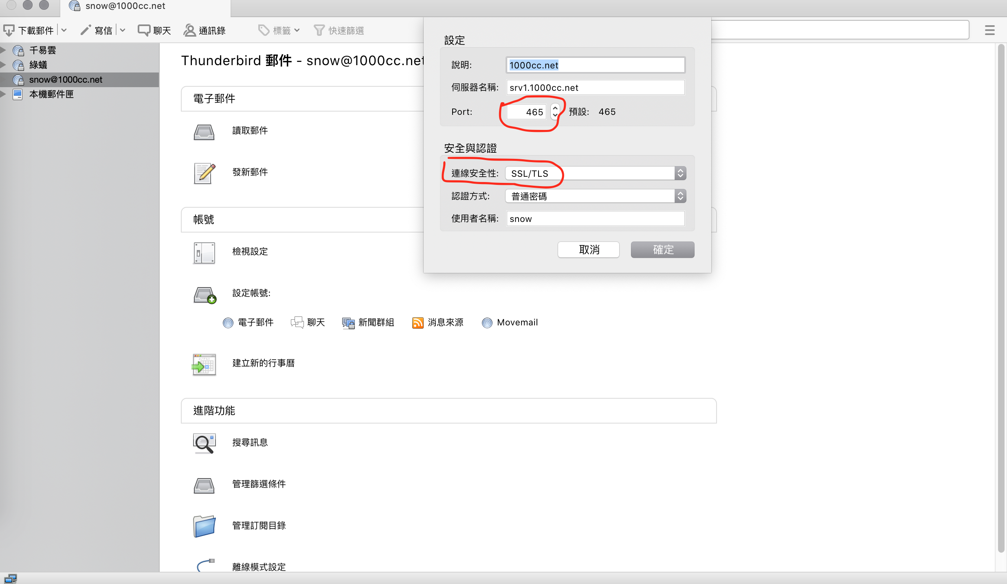The image size is (1007, 584).
Task: Click the 說明 description field
Action: pos(596,65)
